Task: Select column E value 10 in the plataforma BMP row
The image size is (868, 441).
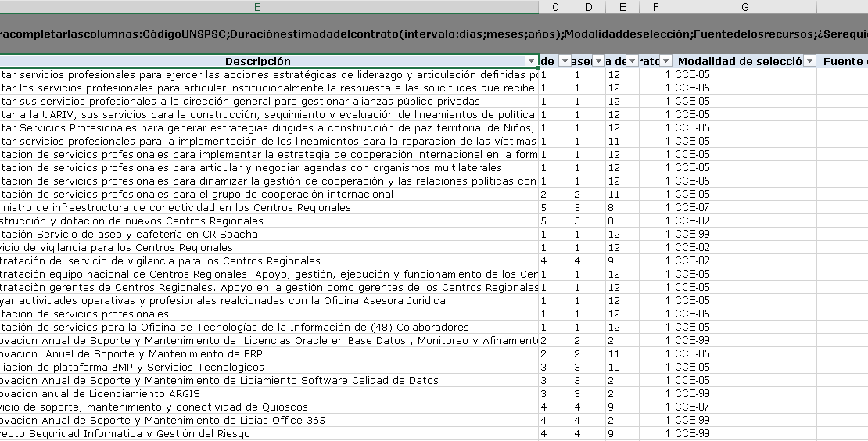Action: click(622, 367)
